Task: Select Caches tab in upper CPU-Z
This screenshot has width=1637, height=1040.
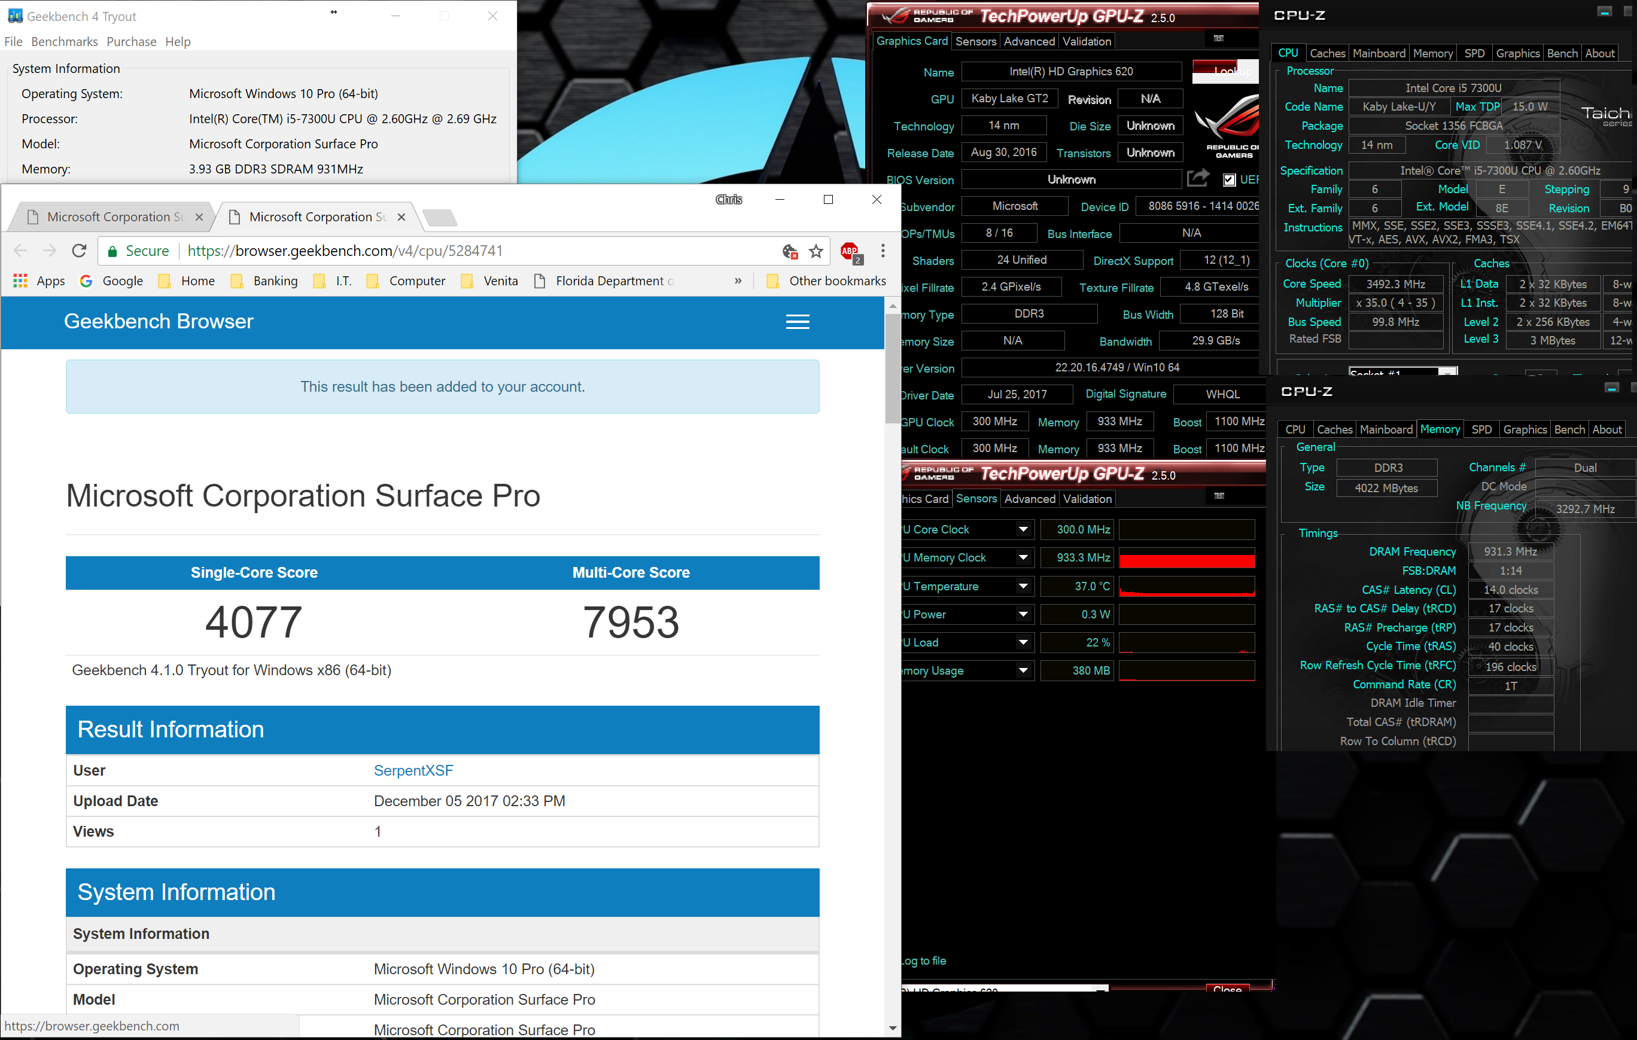Action: (1327, 53)
